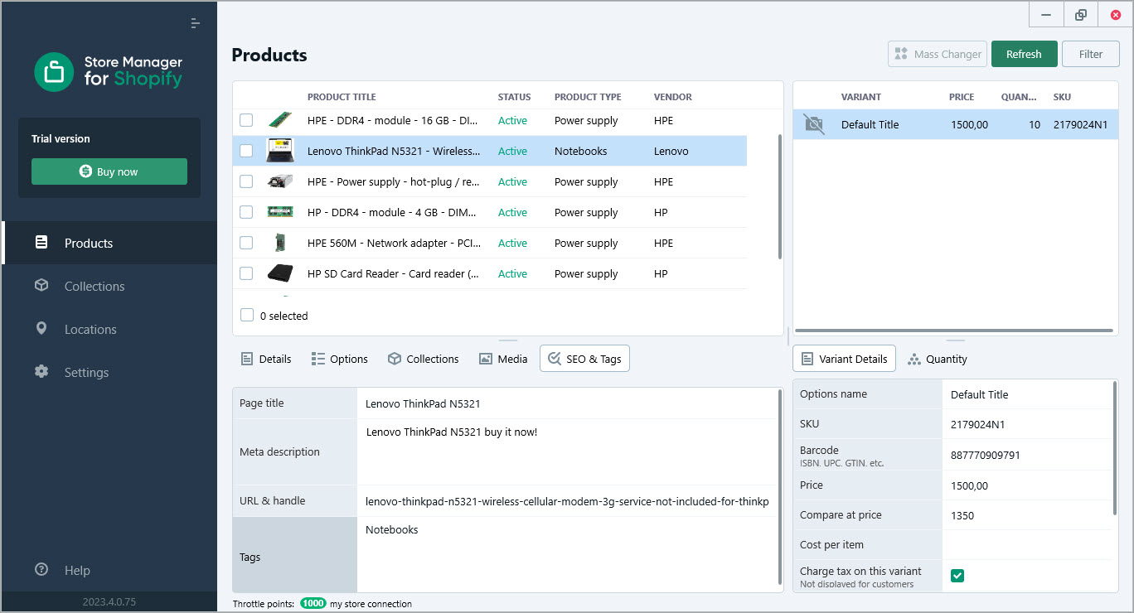Click the Collections cube icon in sidebar

[x=41, y=286]
